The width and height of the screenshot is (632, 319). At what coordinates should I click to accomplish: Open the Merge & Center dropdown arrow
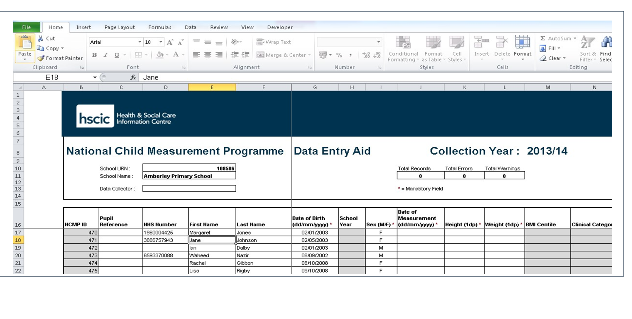click(309, 55)
